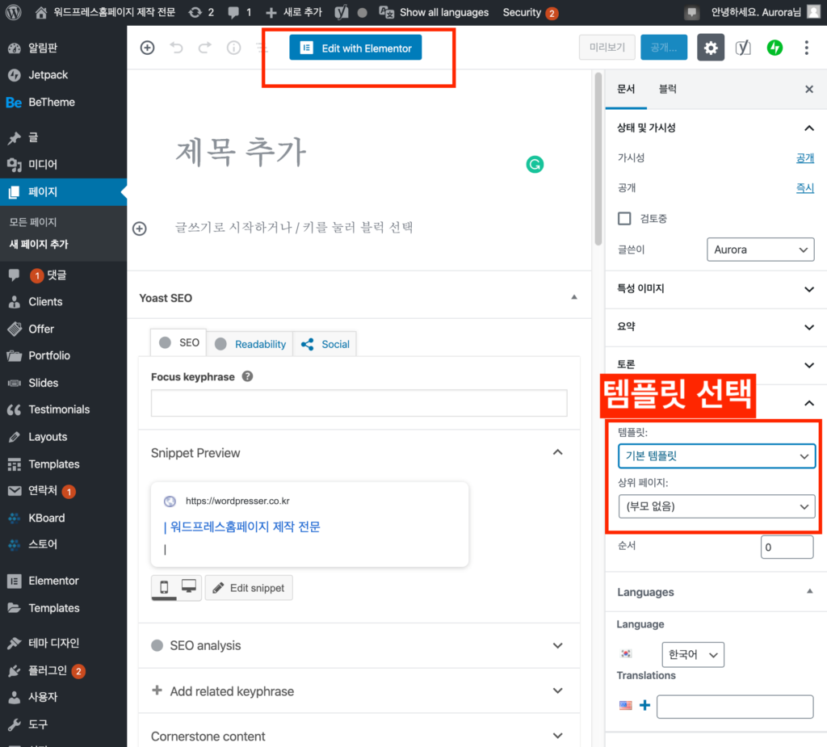Open the 한국어 language dropdown
Screen dimensions: 827x747
(x=693, y=654)
